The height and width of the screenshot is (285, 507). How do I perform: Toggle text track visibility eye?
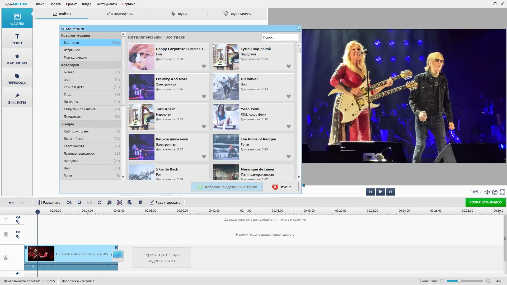click(18, 217)
